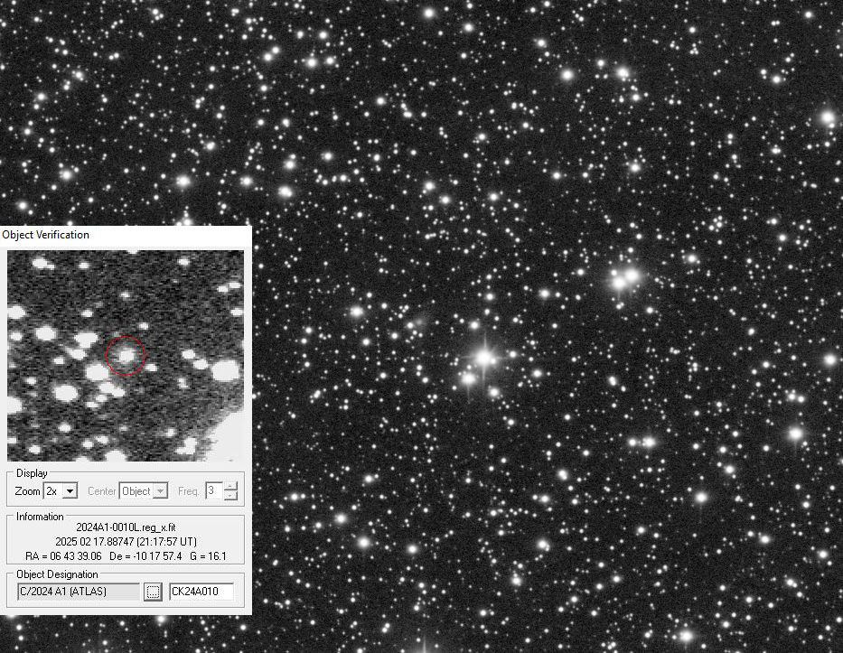Click the Freq value field showing 3
843x653 pixels.
coord(213,490)
